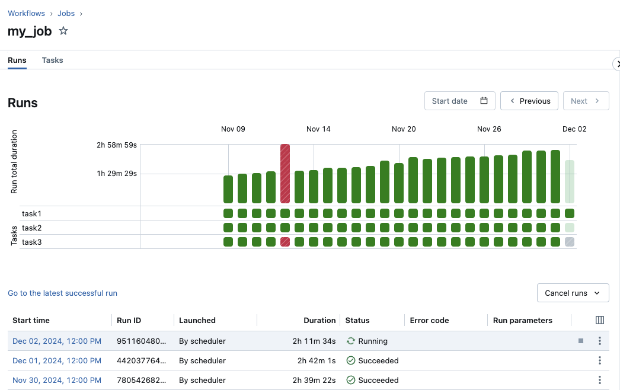This screenshot has height=390, width=620.
Task: Click the Start date input field
Action: pyautogui.click(x=450, y=101)
